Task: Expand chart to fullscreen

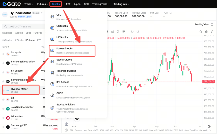Action: [212, 32]
